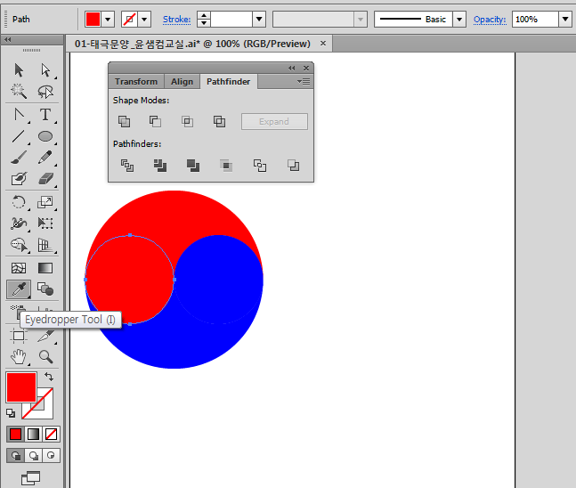Switch to the Transform tab

click(136, 82)
